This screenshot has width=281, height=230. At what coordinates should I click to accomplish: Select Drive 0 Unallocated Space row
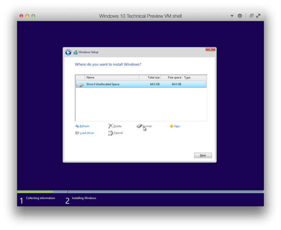coord(141,84)
